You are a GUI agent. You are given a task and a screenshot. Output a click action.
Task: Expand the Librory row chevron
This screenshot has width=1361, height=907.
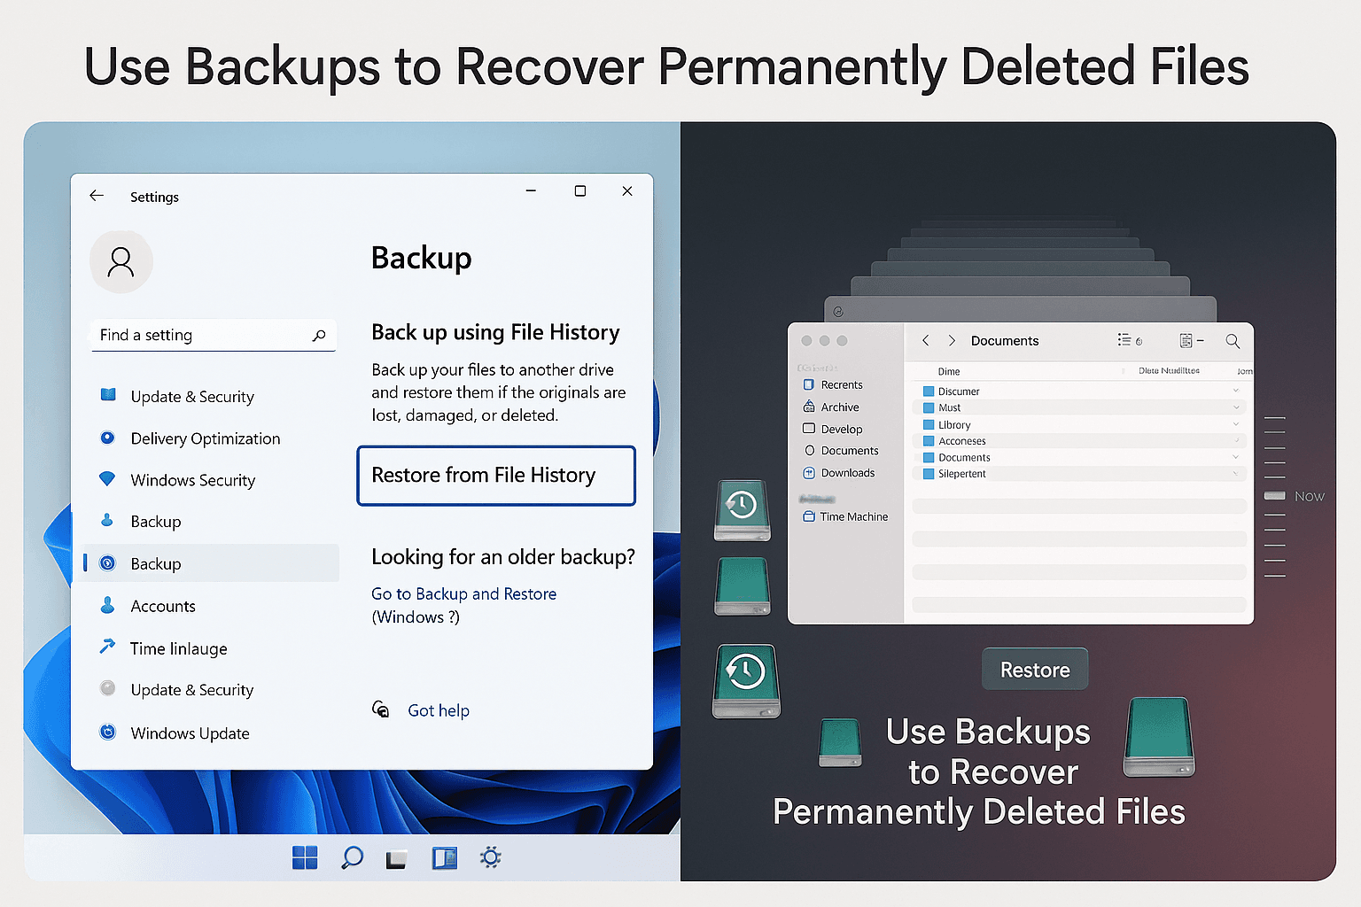[x=1236, y=424]
